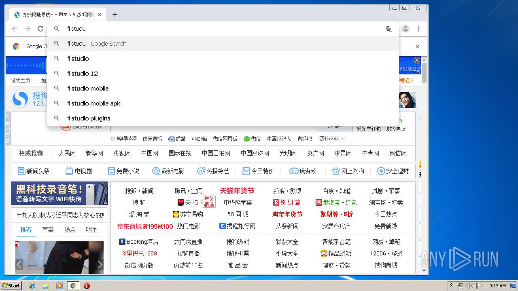Open 最新电影 category
518x291 pixels.
click(168, 171)
